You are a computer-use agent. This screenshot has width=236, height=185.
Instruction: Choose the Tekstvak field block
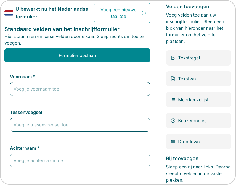click(x=198, y=79)
